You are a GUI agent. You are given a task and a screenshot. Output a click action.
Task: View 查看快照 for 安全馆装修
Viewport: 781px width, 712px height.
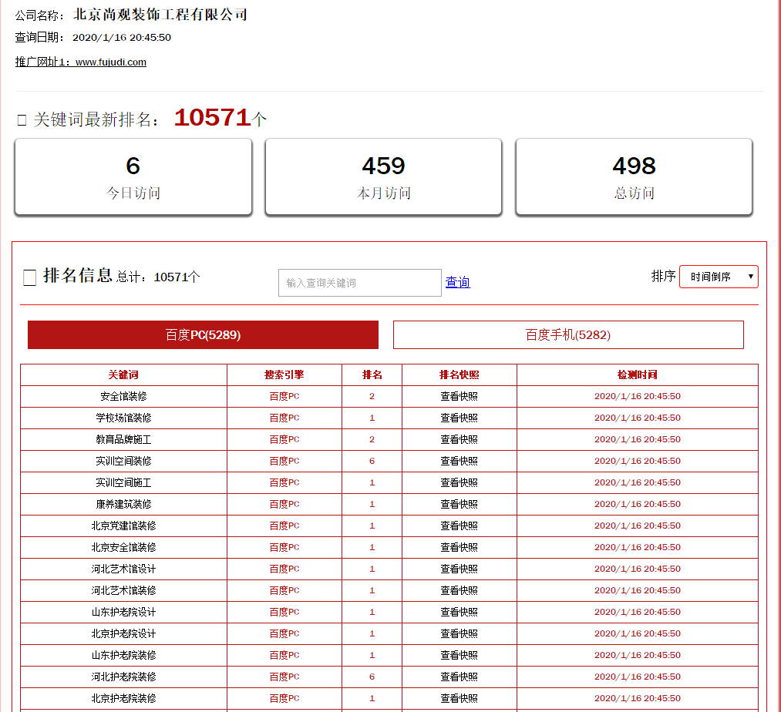pos(459,396)
